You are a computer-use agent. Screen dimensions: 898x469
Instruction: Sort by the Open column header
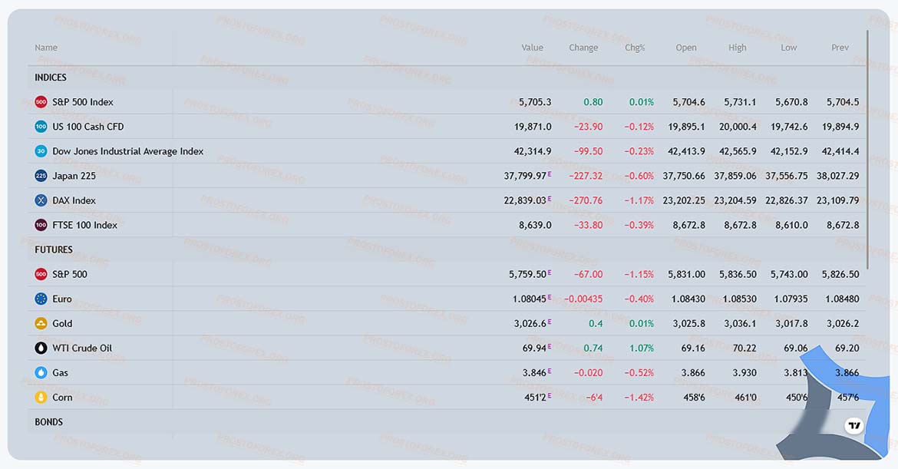pyautogui.click(x=686, y=48)
